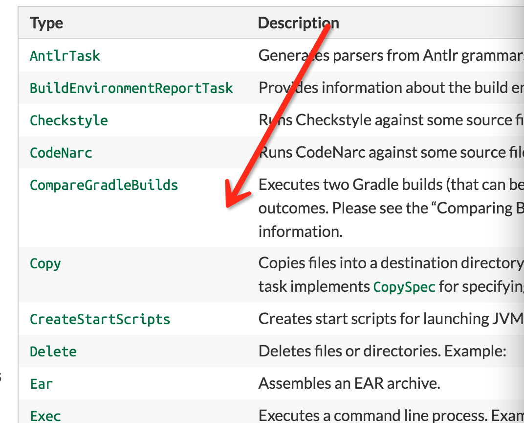Click the 'information.' line in CompareGradleBuilds row
The height and width of the screenshot is (423, 524).
coord(301,232)
